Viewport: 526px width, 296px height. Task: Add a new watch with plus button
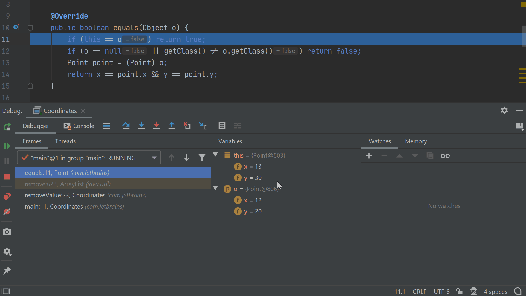[369, 156]
